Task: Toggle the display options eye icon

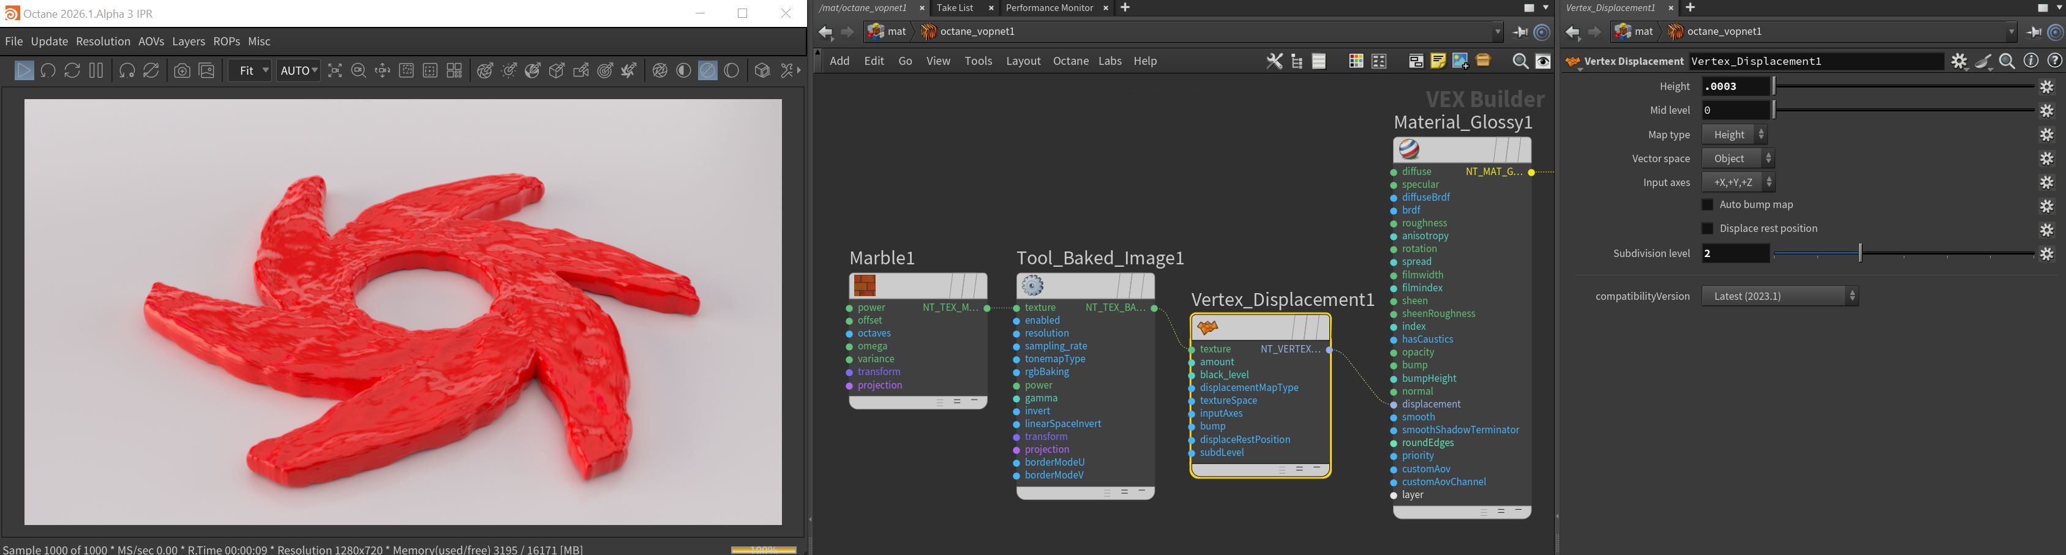Action: (x=1543, y=61)
